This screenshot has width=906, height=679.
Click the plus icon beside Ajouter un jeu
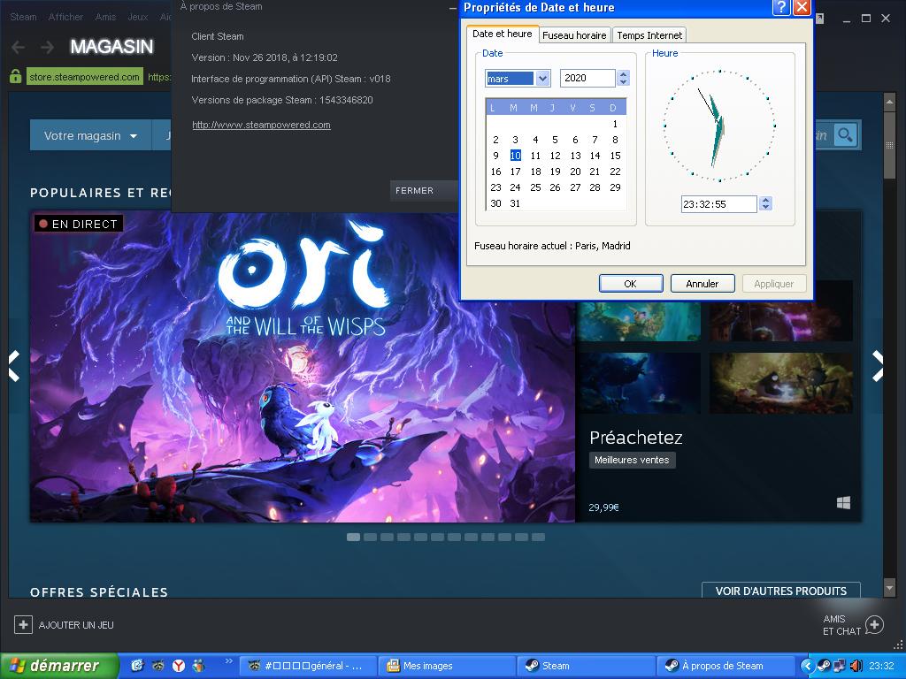coord(23,625)
